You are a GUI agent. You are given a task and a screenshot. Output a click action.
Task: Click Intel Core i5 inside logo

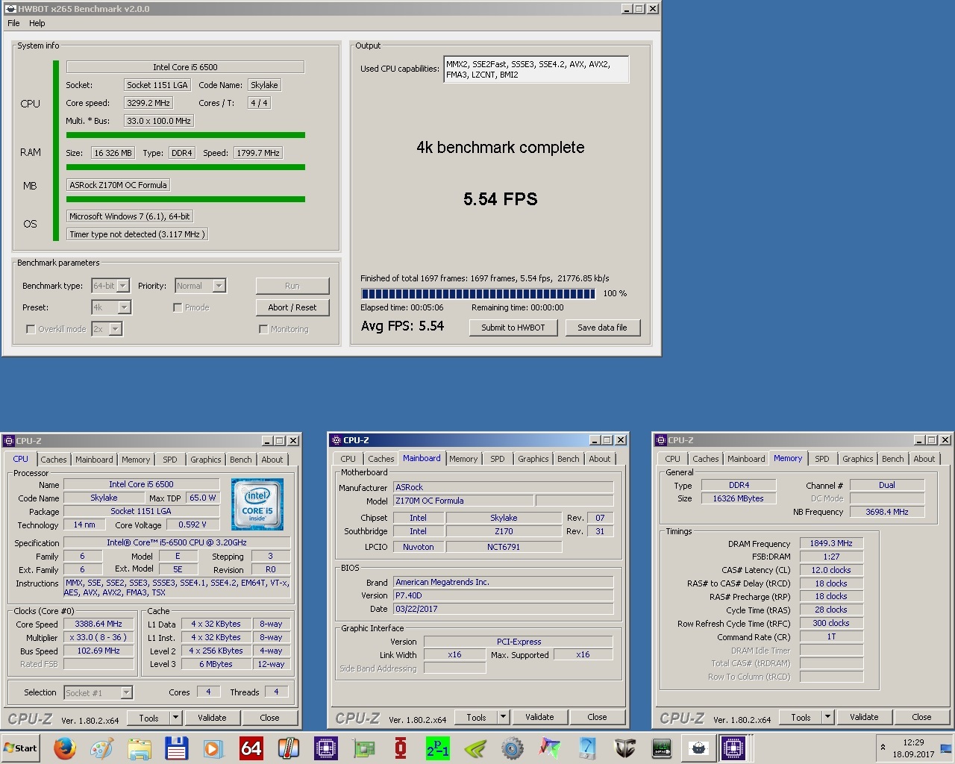[257, 505]
